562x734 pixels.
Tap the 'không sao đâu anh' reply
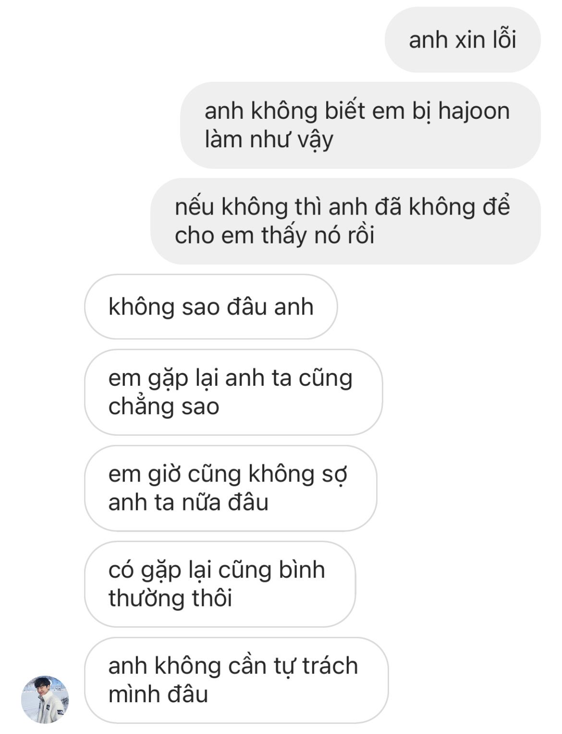[211, 307]
